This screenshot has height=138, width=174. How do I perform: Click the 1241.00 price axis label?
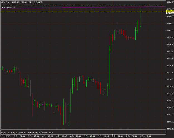170,30
